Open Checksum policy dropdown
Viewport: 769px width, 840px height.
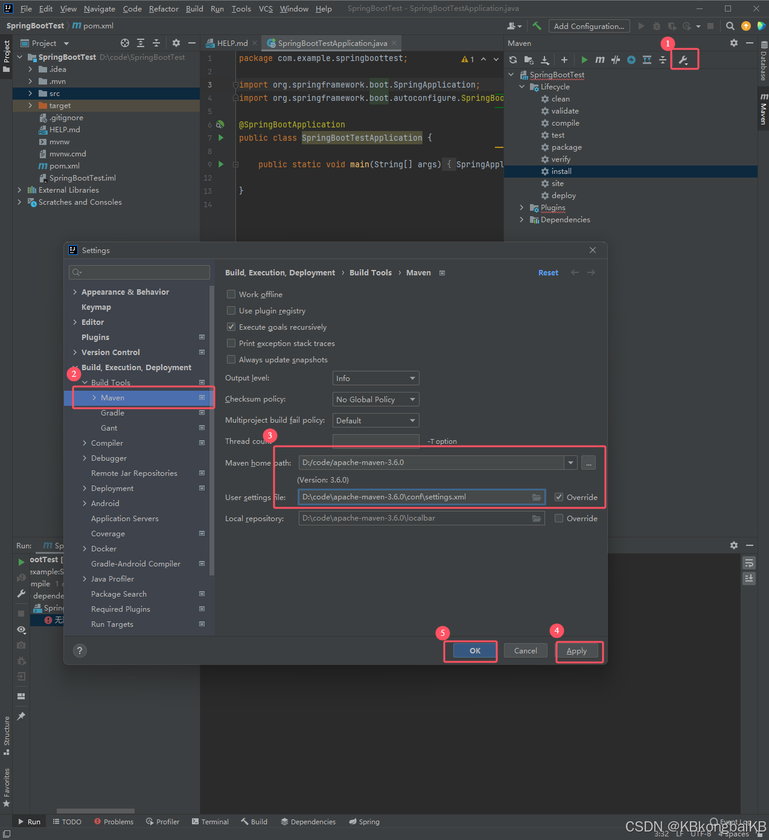376,399
